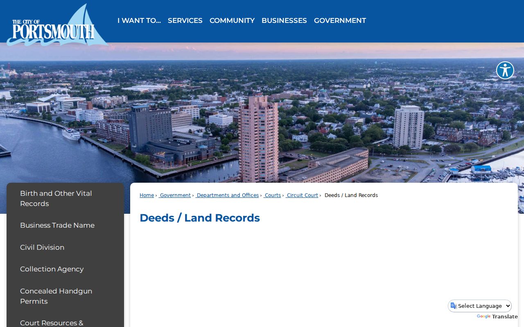
Task: Open the COMMUNITY menu
Action: pos(232,20)
